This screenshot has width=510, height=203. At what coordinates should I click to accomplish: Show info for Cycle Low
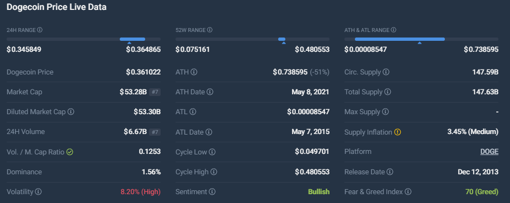click(x=212, y=152)
